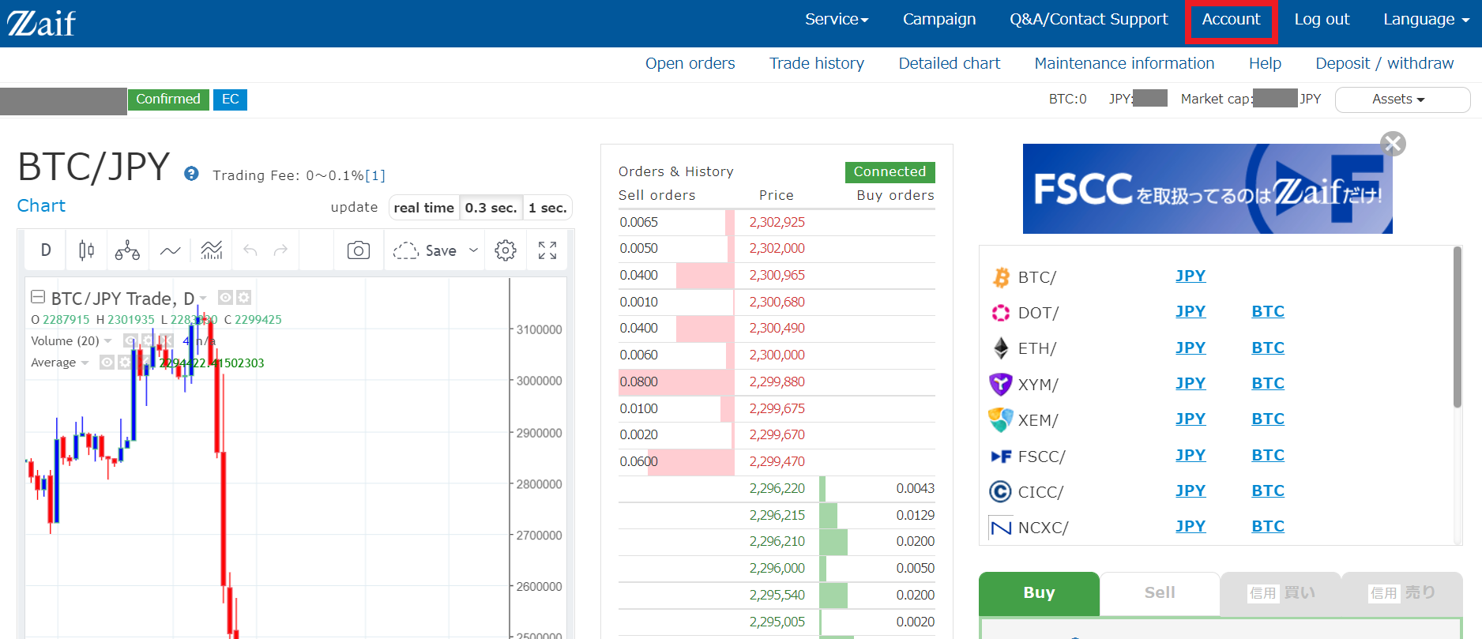This screenshot has height=639, width=1482.
Task: Click the XEM coin icon
Action: click(1001, 419)
